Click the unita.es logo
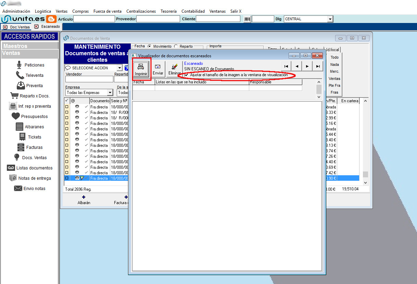This screenshot has height=284, width=417. click(x=23, y=19)
